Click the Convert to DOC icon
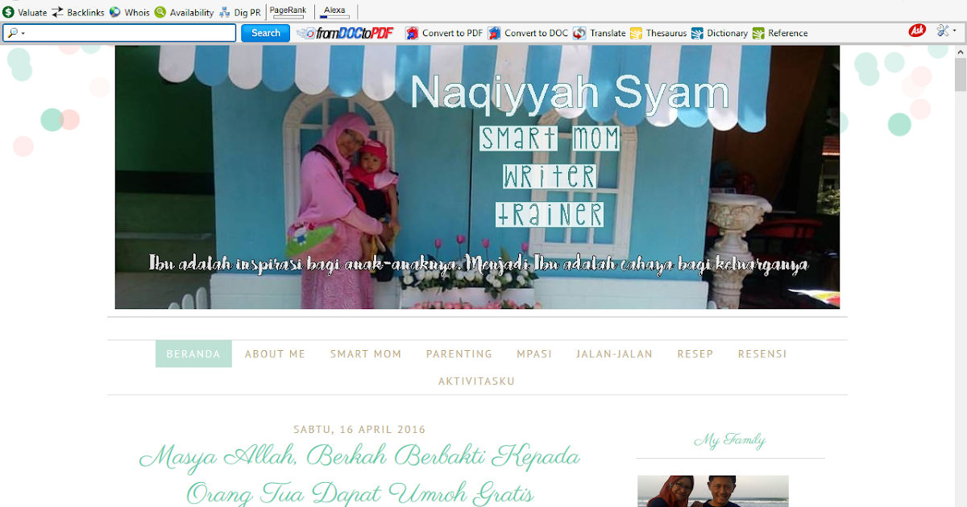Screen dimensions: 967x507 [494, 33]
